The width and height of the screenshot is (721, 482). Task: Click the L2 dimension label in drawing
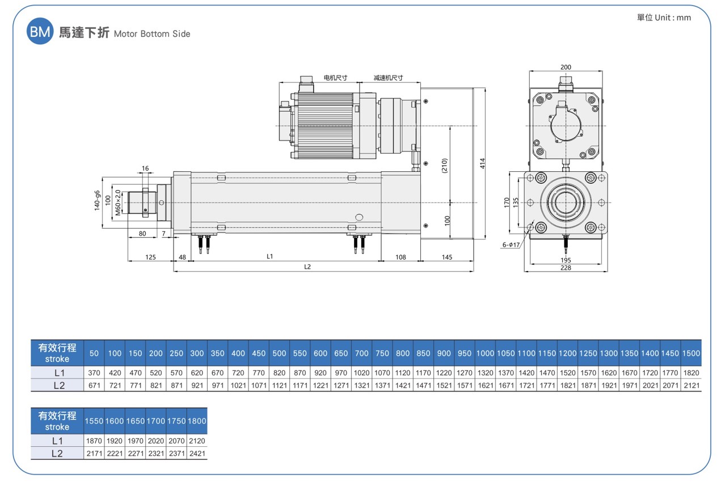pos(307,267)
